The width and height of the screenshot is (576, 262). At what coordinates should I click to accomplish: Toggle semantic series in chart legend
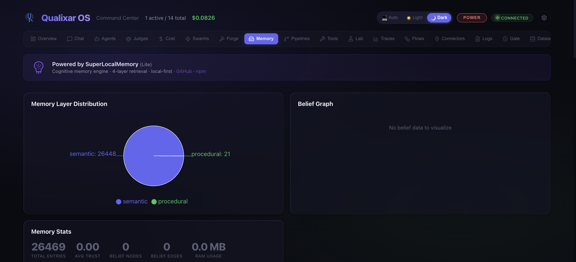point(132,201)
